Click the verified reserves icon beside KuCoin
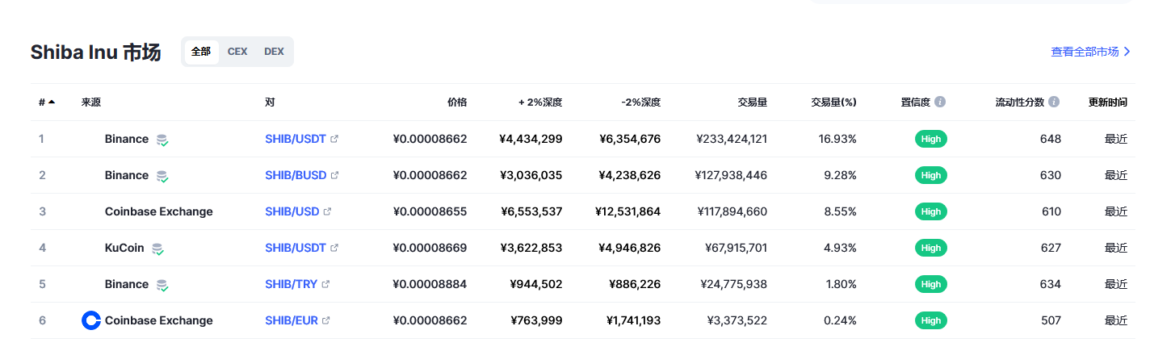The width and height of the screenshot is (1171, 347). (x=158, y=249)
